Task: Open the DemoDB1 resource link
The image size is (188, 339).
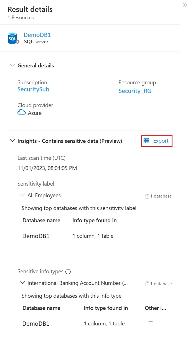Action: pyautogui.click(x=37, y=35)
